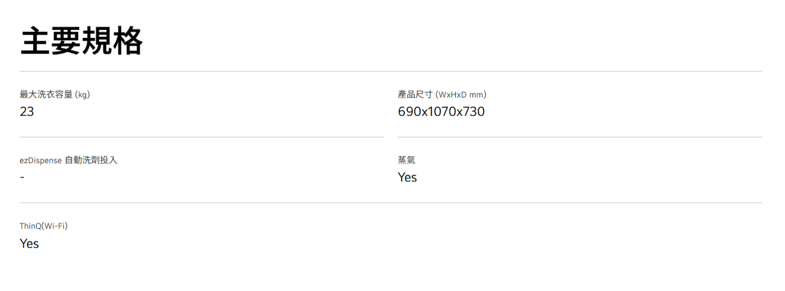This screenshot has height=291, width=785.
Task: Click the (WxHxD mm) unit text
Action: point(461,95)
